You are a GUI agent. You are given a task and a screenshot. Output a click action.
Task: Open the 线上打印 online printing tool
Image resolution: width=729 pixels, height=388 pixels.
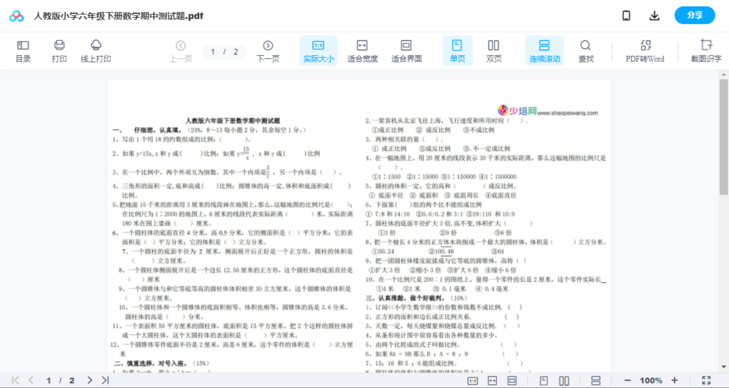(96, 50)
